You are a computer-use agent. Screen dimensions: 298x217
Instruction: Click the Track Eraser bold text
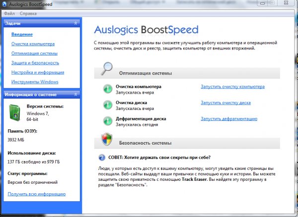[x=194, y=179]
